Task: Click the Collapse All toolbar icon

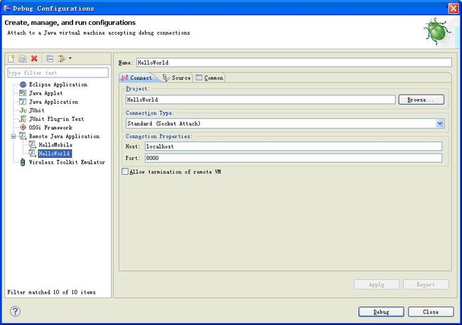Action: tap(50, 59)
